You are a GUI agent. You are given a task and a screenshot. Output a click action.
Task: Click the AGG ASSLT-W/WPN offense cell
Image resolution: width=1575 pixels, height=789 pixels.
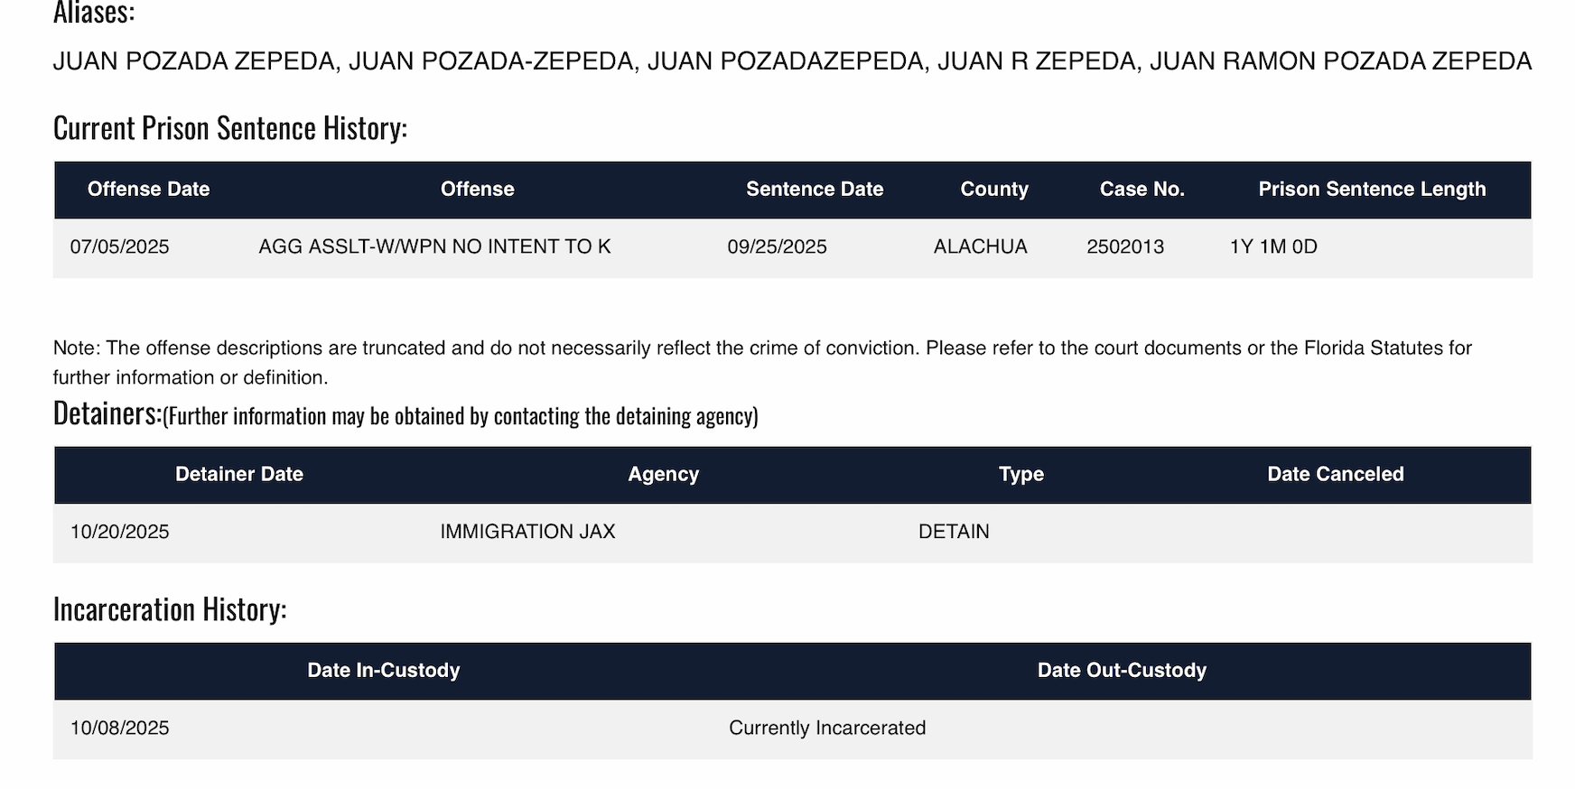pos(434,247)
